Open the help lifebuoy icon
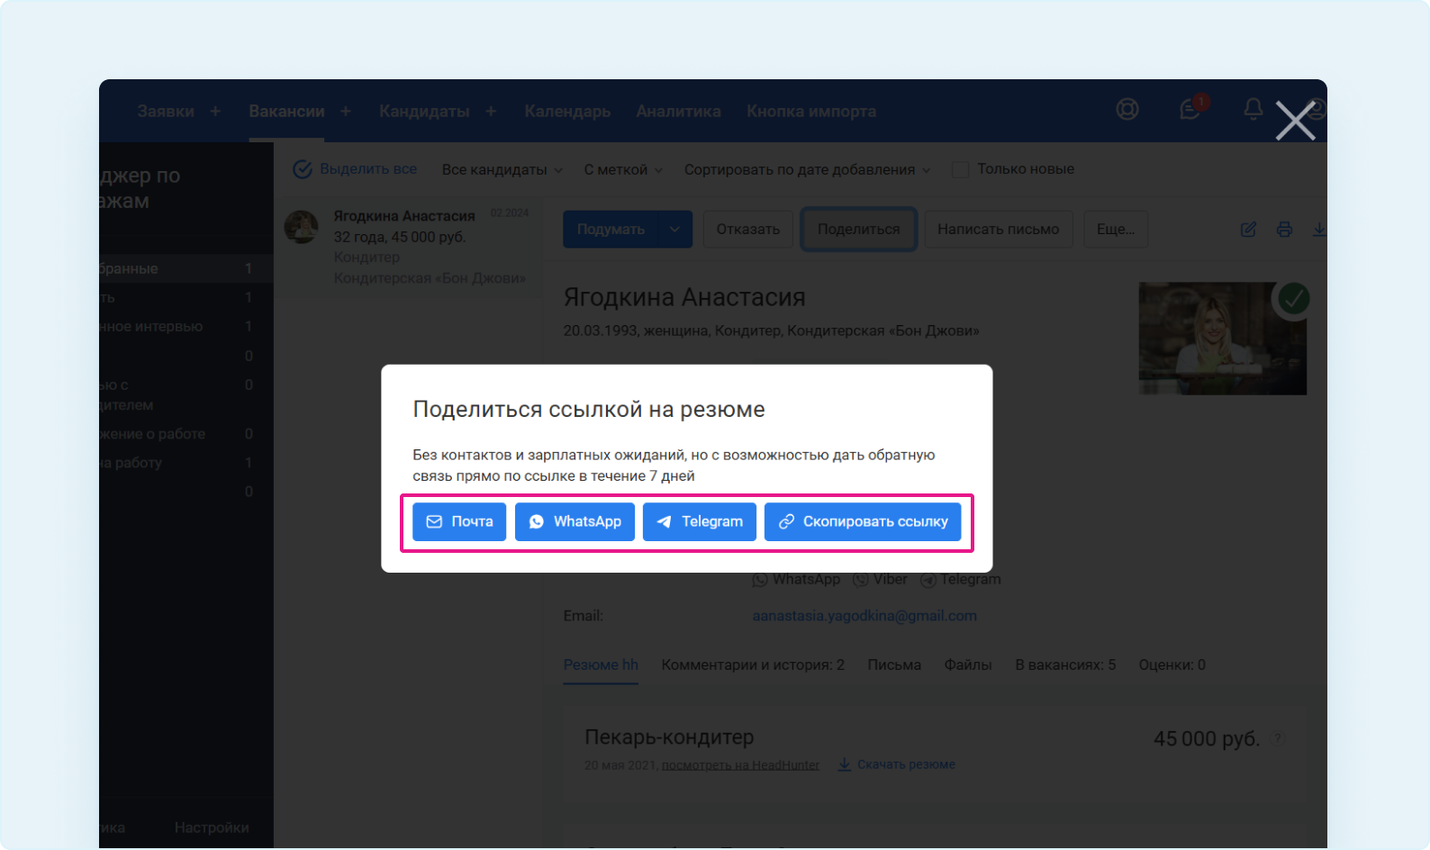The height and width of the screenshot is (850, 1430). pos(1127,110)
